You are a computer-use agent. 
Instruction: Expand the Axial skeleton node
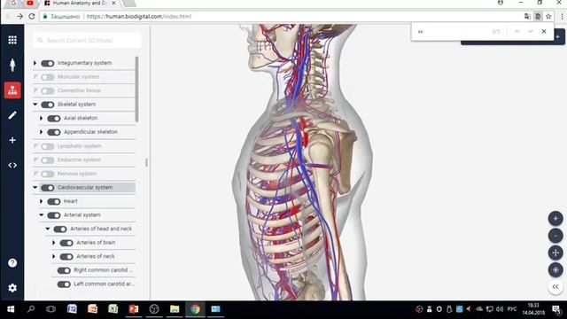[41, 118]
